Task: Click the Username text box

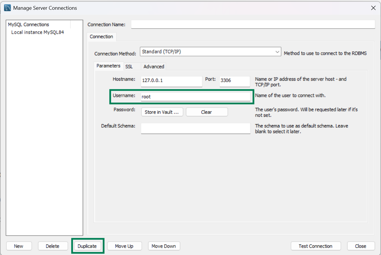Action: coord(195,97)
